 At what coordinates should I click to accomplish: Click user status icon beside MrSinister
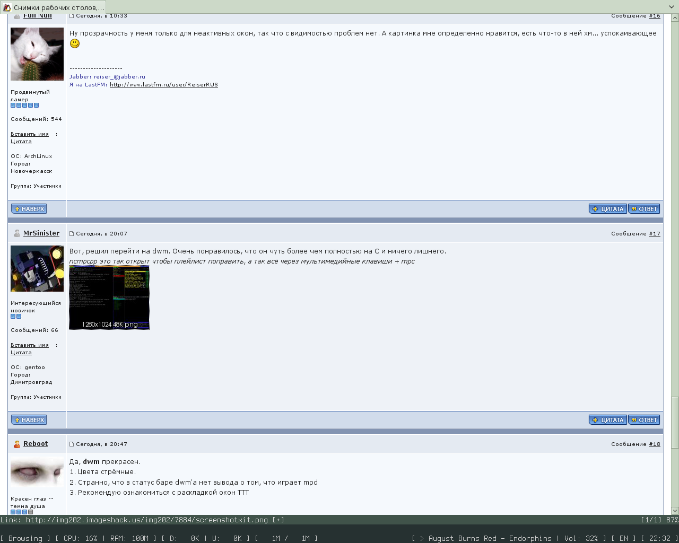[17, 233]
